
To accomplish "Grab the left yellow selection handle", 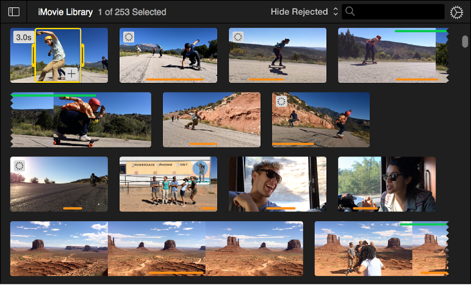I will [x=34, y=55].
